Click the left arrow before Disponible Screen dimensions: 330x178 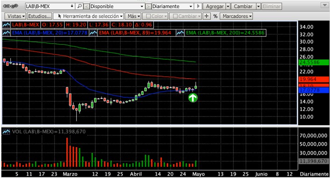tap(86, 7)
